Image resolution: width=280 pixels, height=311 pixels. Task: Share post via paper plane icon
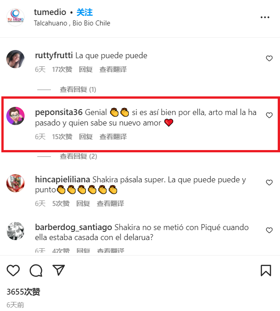click(59, 270)
